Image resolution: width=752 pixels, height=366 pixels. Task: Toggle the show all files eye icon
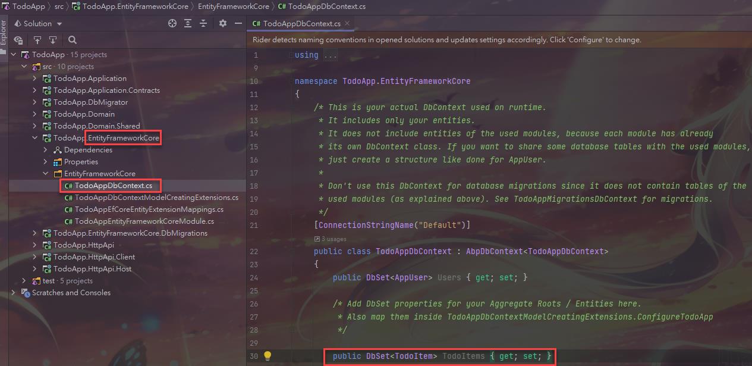[x=18, y=40]
